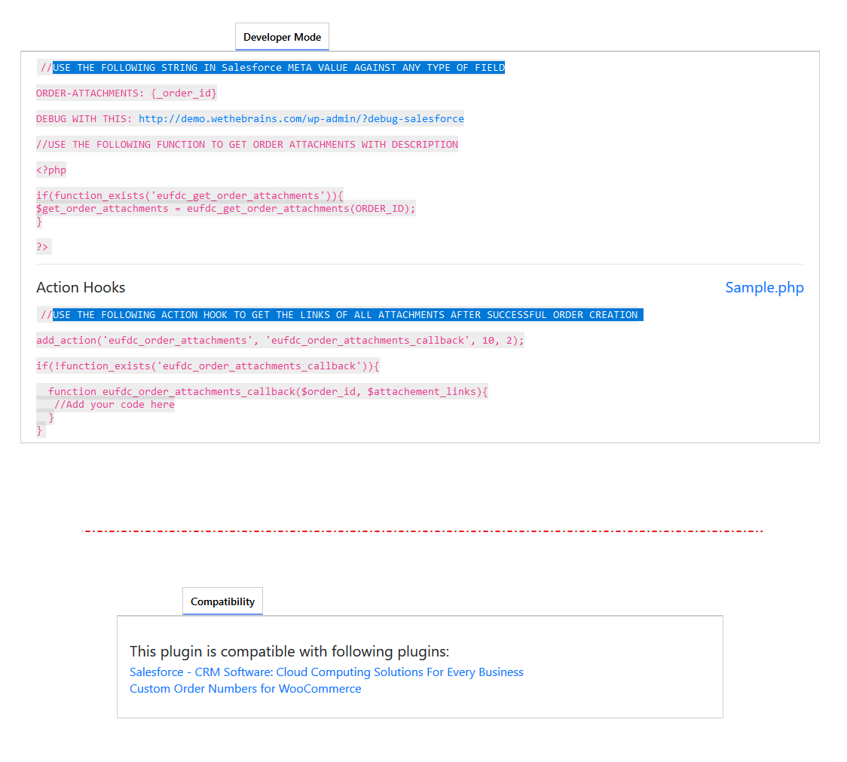This screenshot has width=847, height=762.
Task: Click the '//Add your code here' comment
Action: (x=114, y=404)
